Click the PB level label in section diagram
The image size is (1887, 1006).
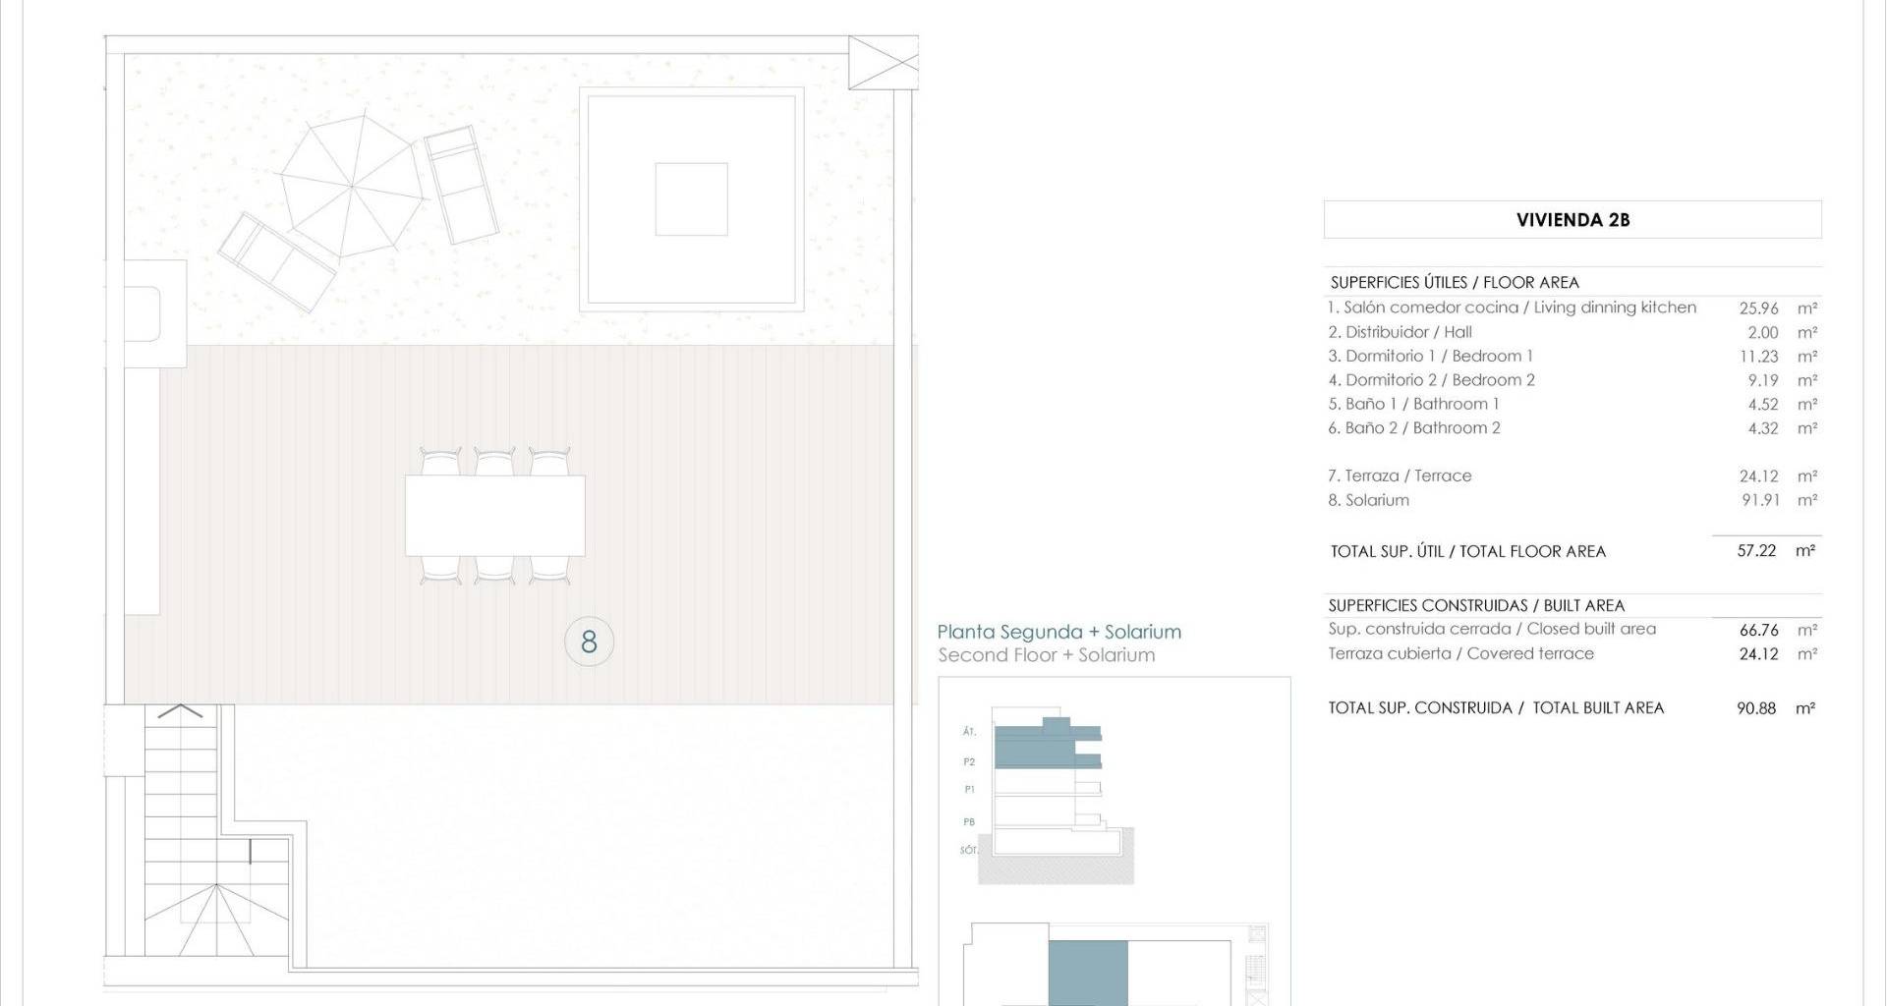[969, 822]
